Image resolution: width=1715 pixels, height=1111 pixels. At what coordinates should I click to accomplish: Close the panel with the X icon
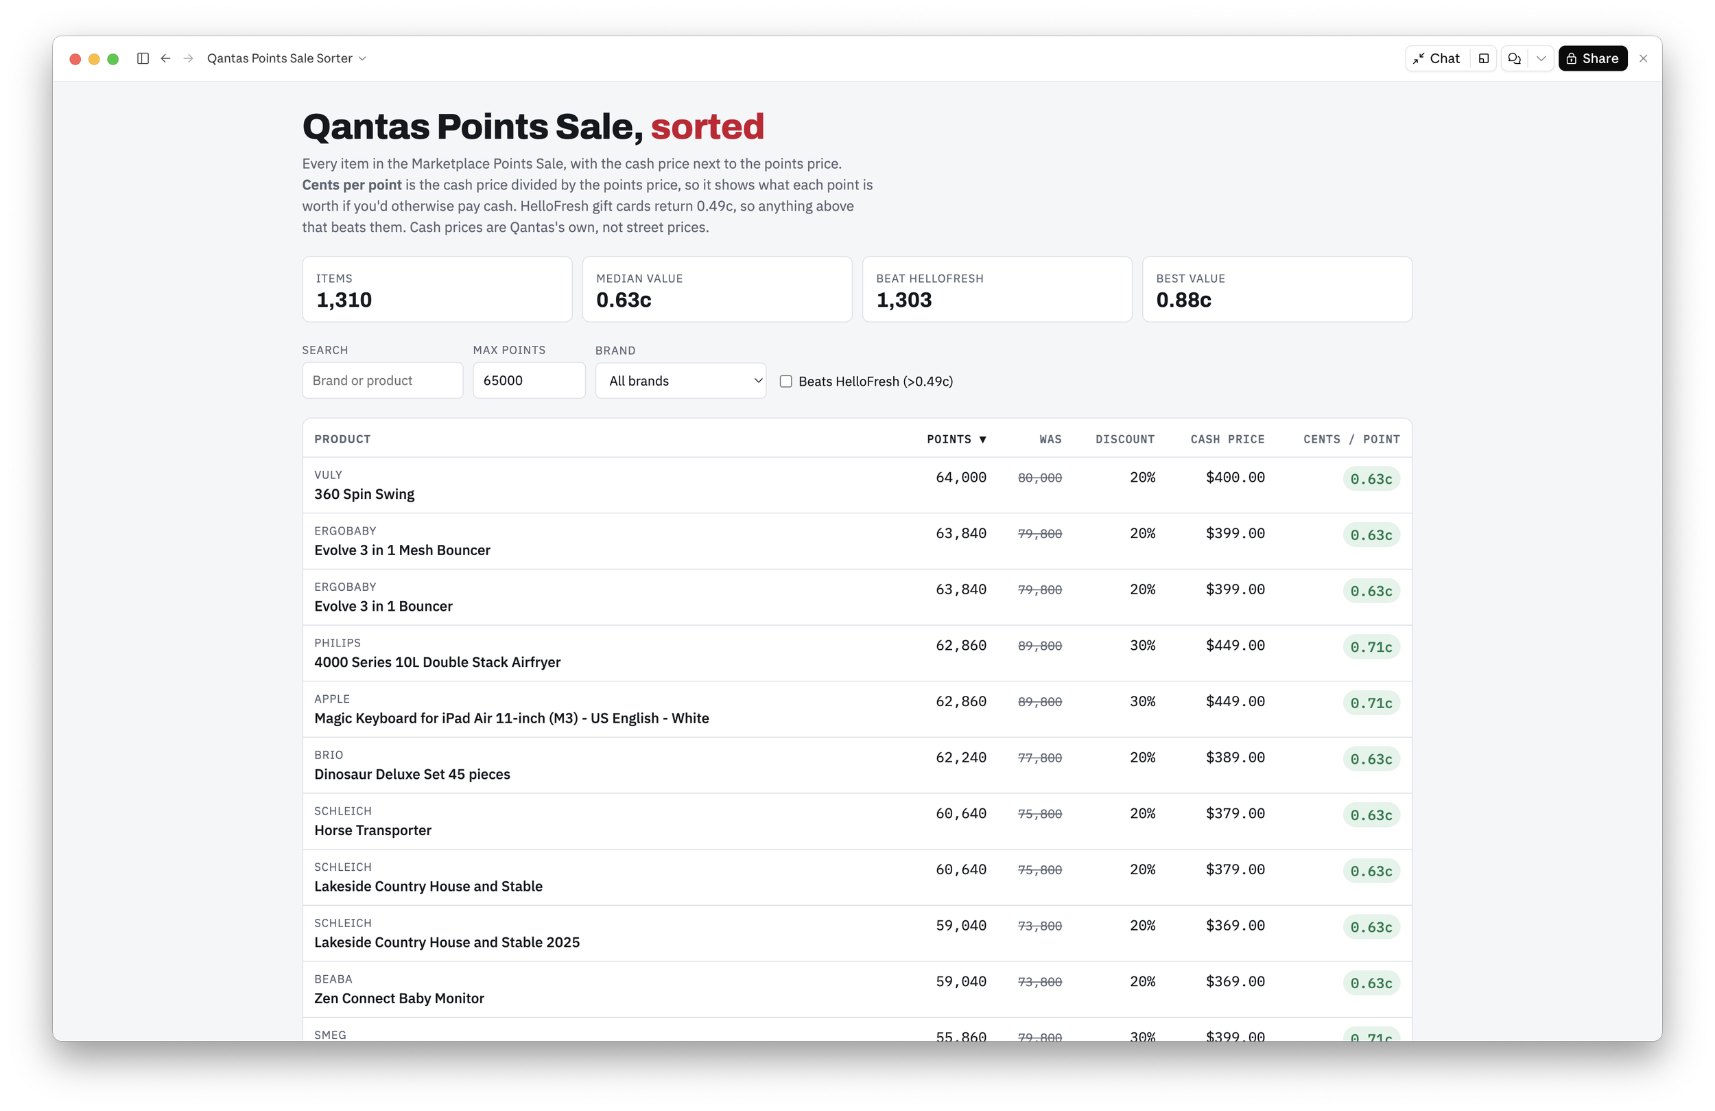1643,58
